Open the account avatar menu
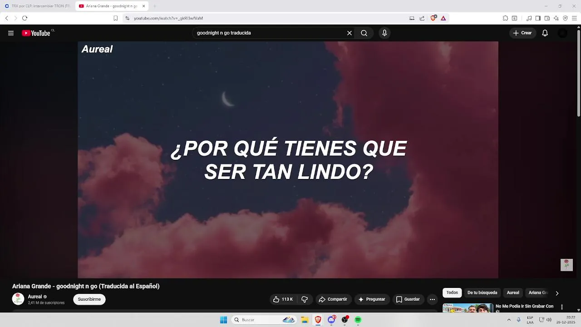The image size is (581, 327). (x=562, y=33)
